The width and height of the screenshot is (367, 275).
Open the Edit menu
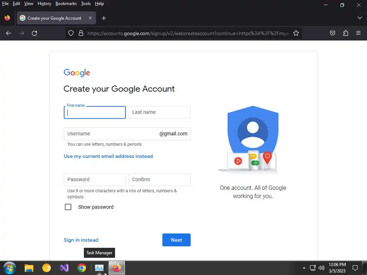[16, 4]
